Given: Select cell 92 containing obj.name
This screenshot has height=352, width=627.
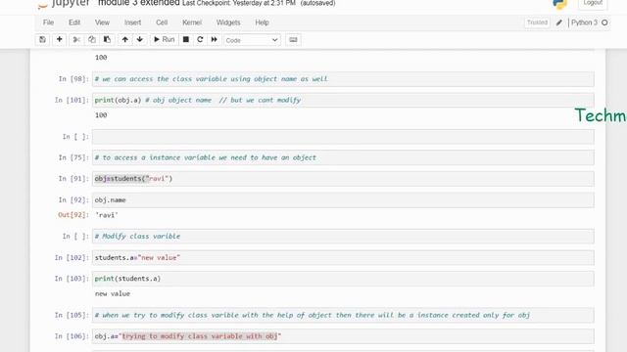Looking at the screenshot, I should [x=343, y=199].
